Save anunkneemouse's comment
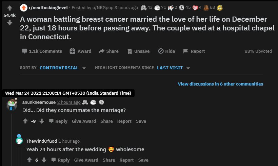 click(141, 121)
